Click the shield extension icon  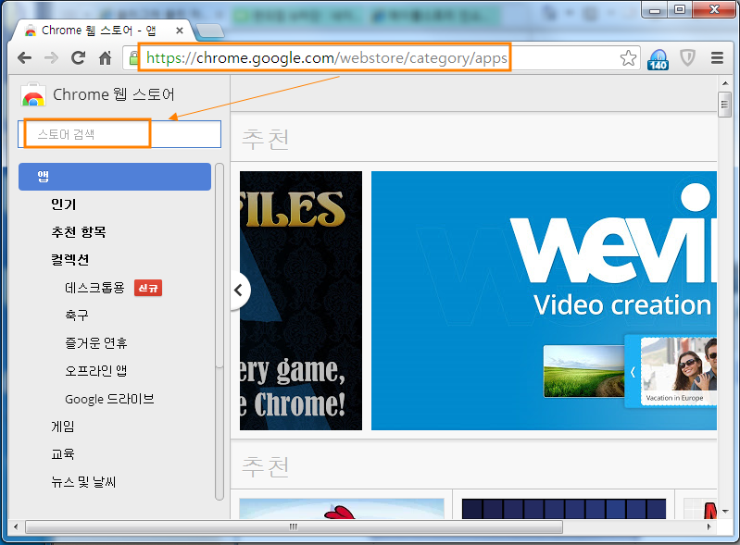tap(687, 58)
